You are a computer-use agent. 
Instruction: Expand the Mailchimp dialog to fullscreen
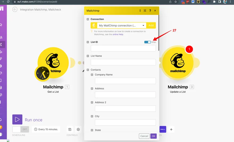pos(145,11)
